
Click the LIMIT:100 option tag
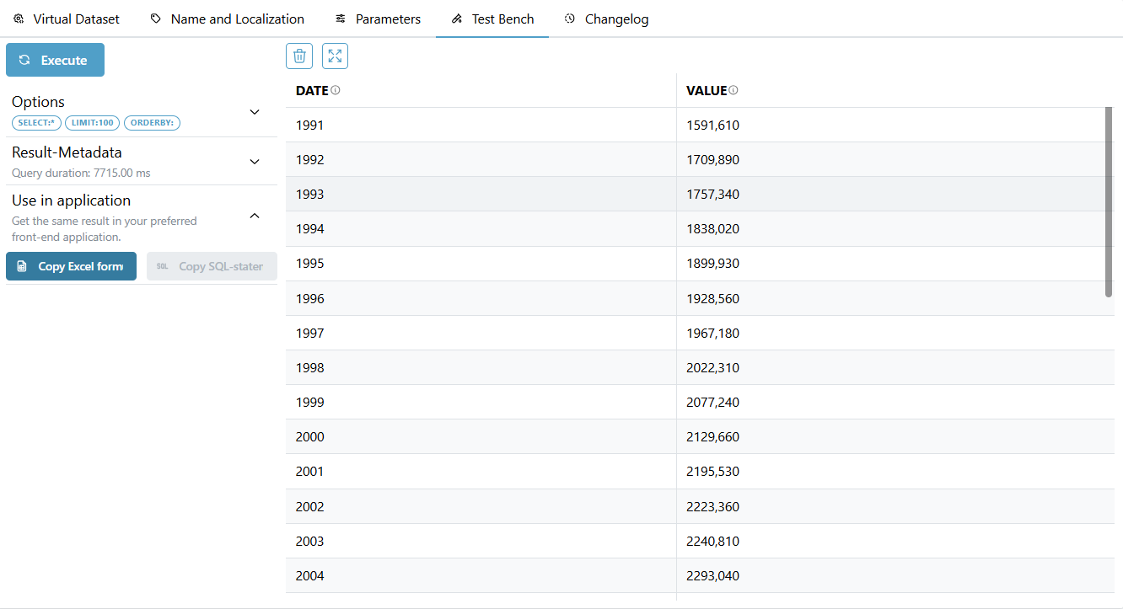point(93,123)
